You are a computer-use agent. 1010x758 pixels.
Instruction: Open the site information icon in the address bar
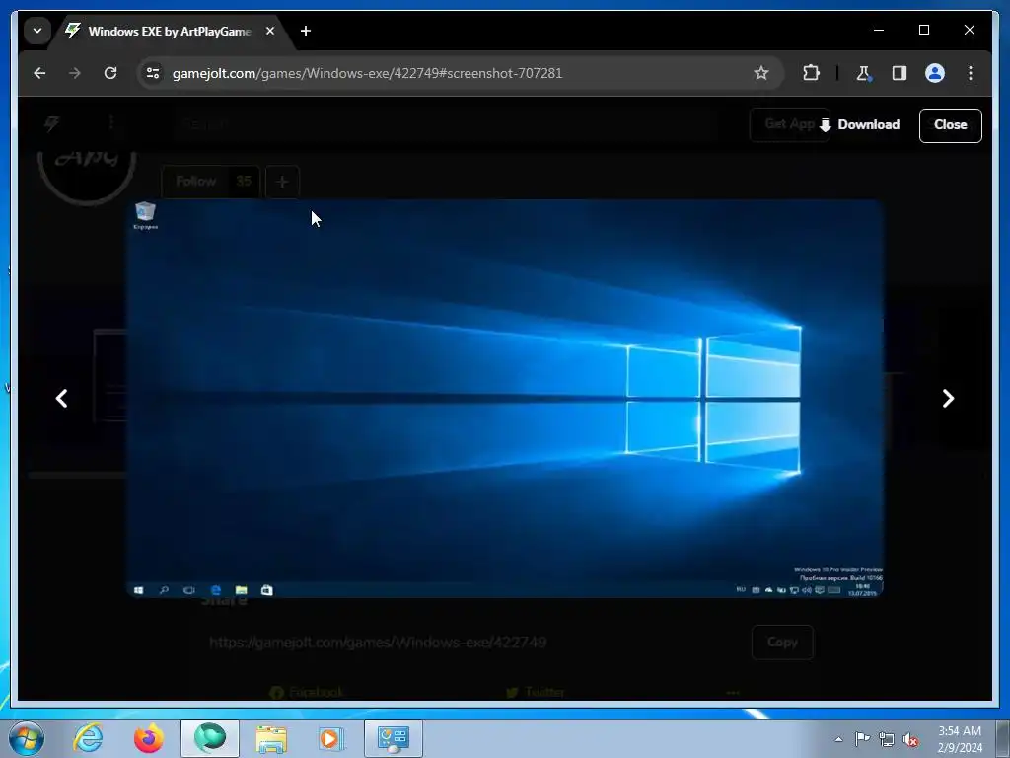(x=153, y=73)
